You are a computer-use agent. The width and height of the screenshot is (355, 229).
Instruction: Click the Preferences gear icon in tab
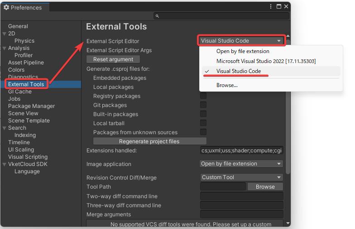click(6, 7)
